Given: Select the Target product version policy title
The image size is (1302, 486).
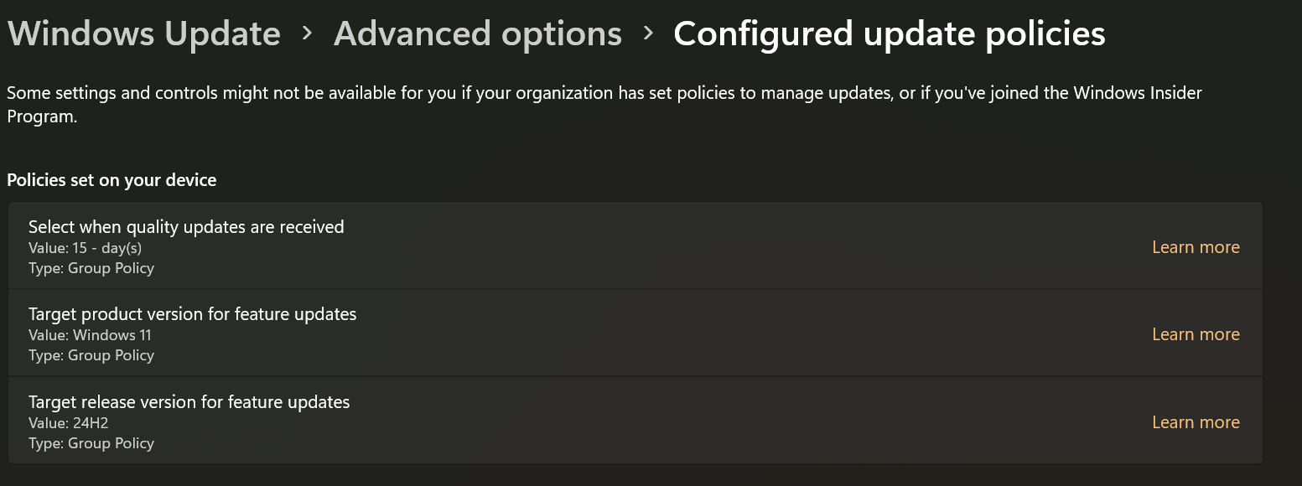Looking at the screenshot, I should point(192,314).
